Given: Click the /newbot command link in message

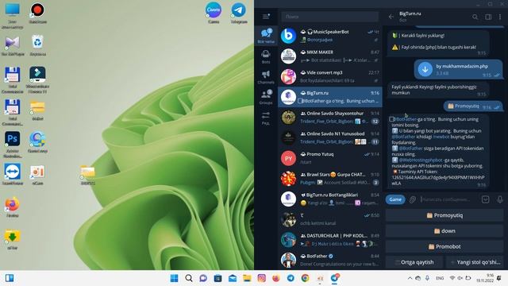Looking at the screenshot, I should 441,137.
